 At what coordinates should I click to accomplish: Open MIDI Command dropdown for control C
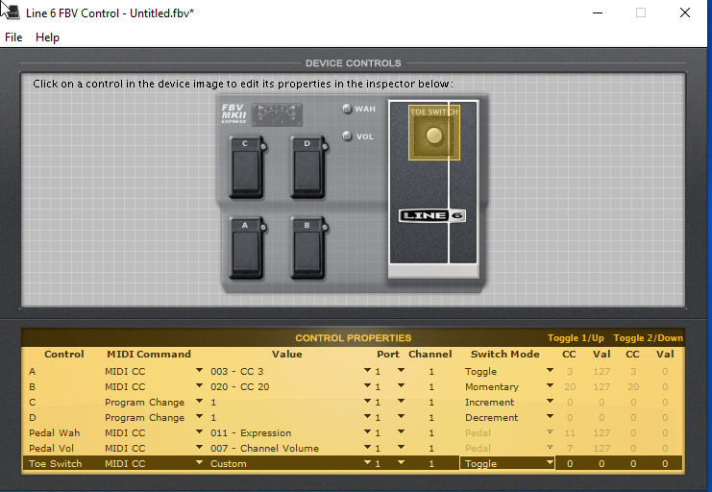tap(199, 402)
